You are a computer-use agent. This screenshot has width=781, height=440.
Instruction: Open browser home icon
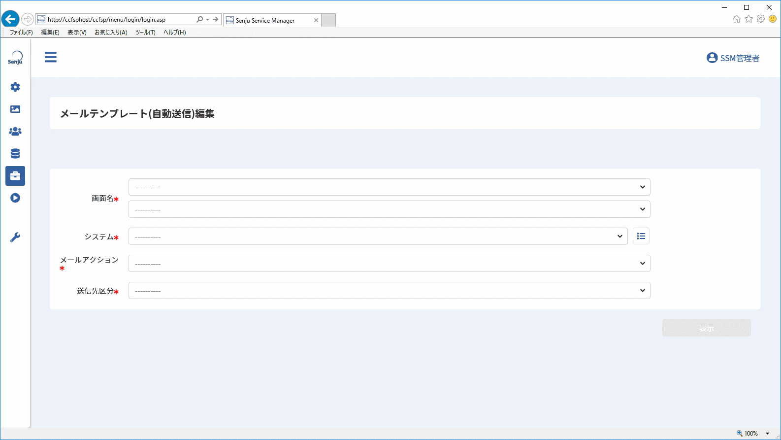[737, 19]
